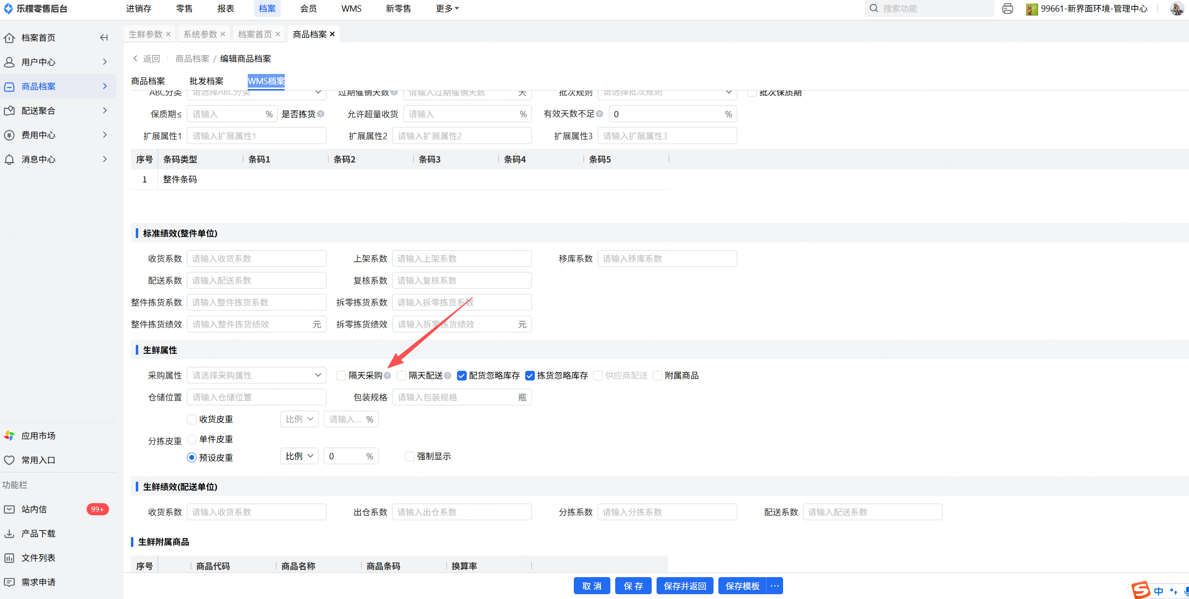The image size is (1189, 599).
Task: Open 应用市场 app market icon
Action: tap(9, 436)
